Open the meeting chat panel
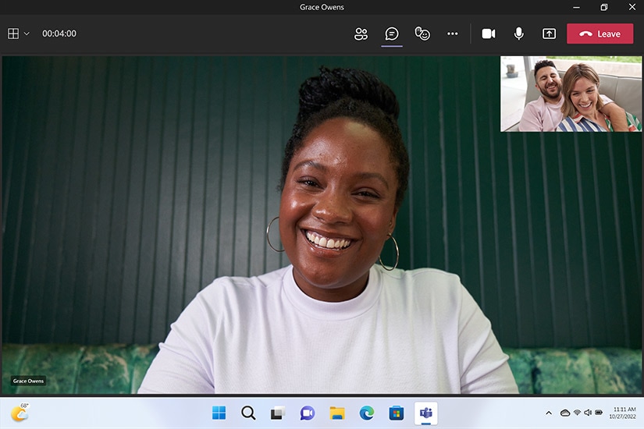 (x=392, y=34)
